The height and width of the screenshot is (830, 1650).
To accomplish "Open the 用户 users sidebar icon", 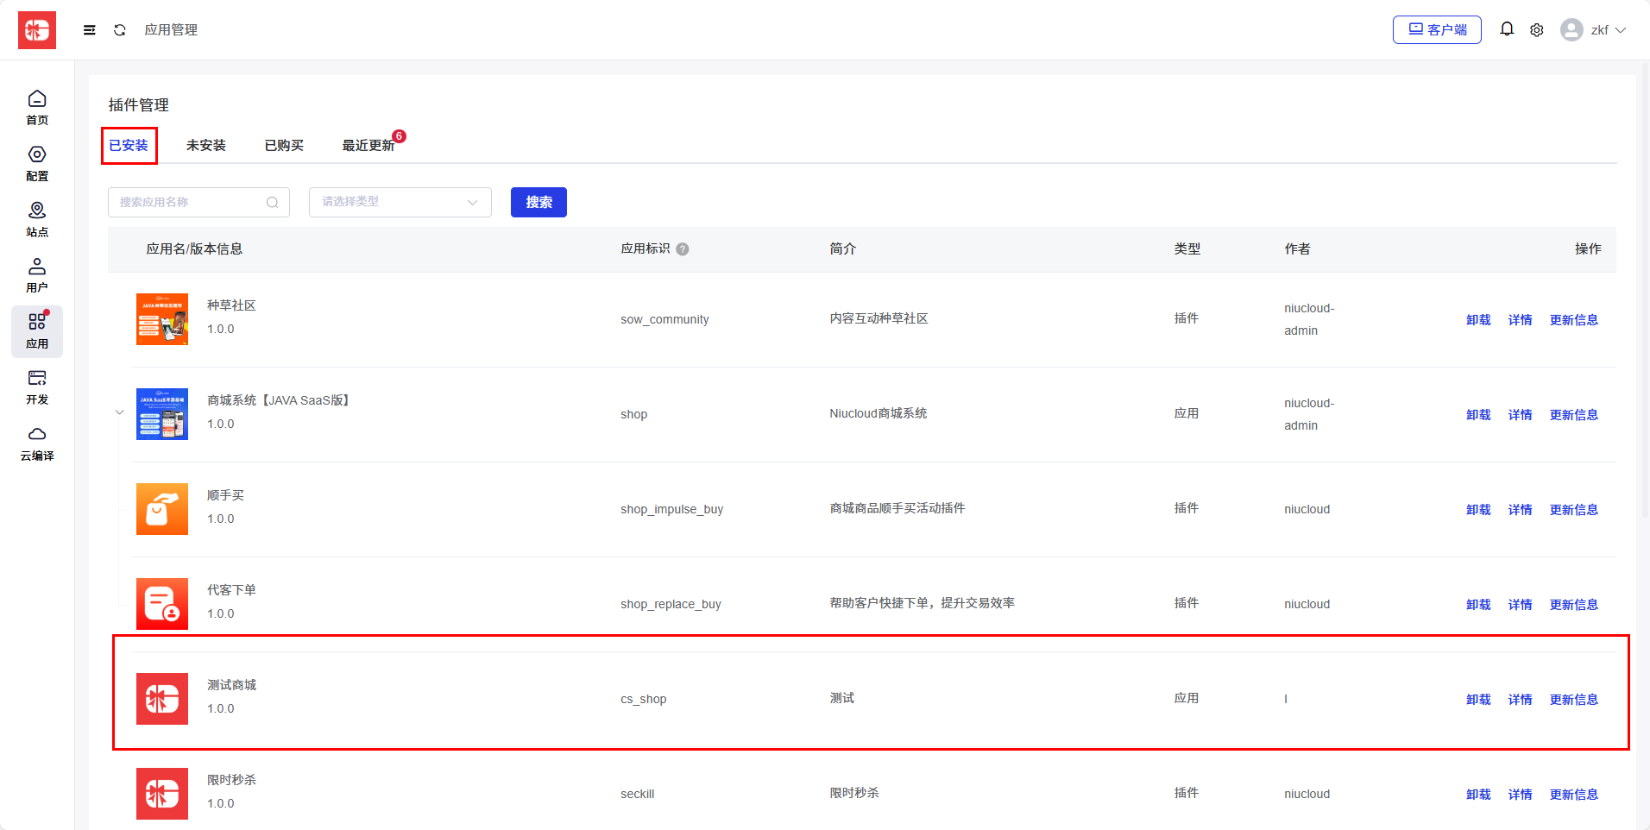I will (37, 275).
